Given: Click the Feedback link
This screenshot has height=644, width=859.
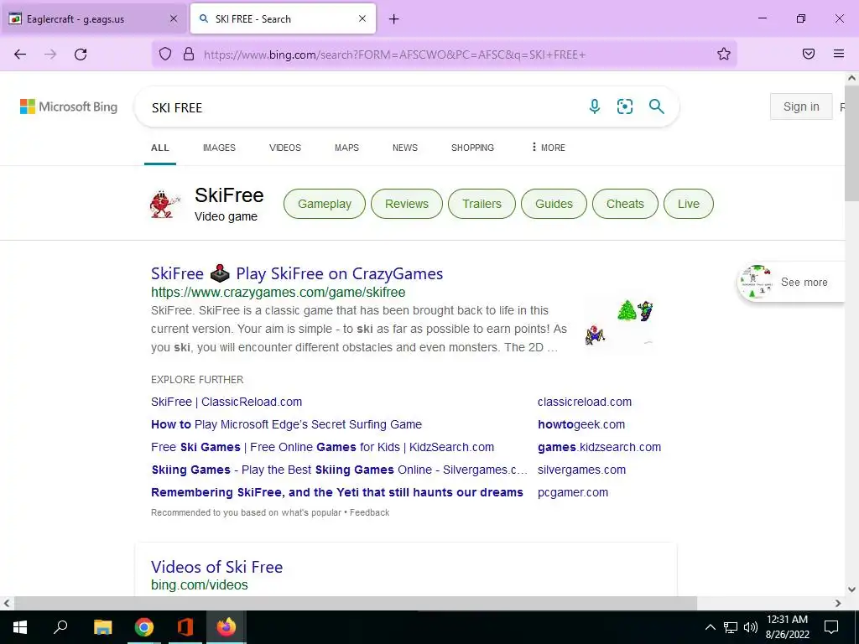Looking at the screenshot, I should coord(370,512).
